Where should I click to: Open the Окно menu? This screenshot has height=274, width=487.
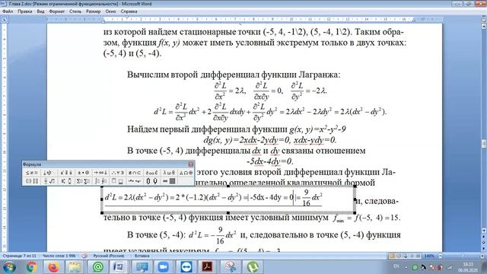click(110, 11)
